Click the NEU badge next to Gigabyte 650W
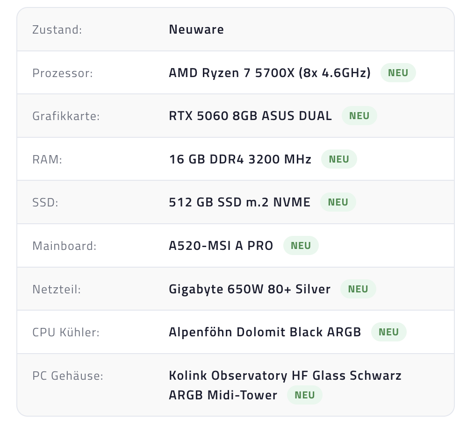Image resolution: width=467 pixels, height=440 pixels. [x=358, y=289]
